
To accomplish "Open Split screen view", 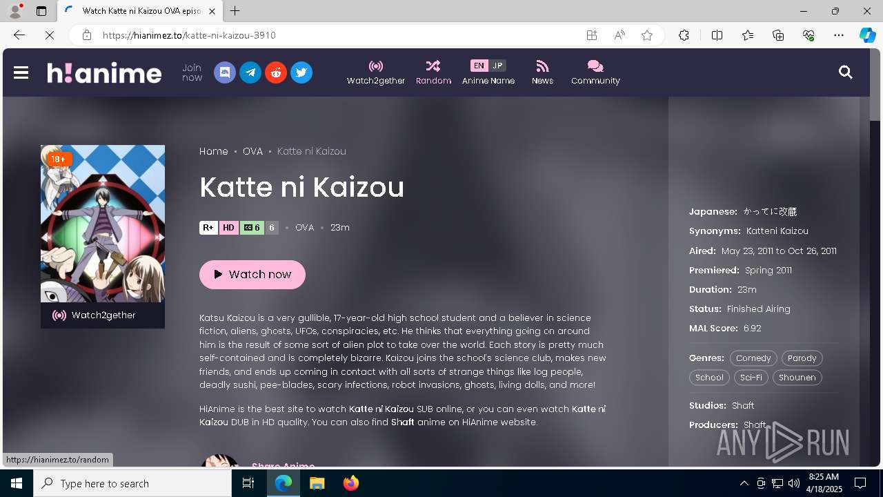I will [717, 35].
